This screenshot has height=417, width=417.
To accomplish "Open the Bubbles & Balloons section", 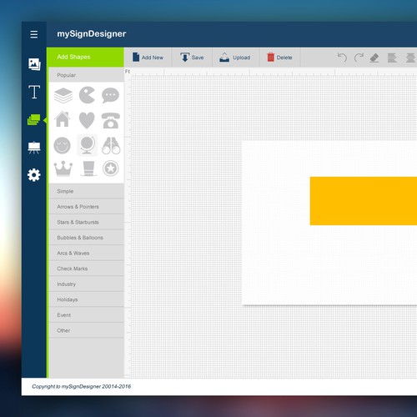I will [86, 238].
